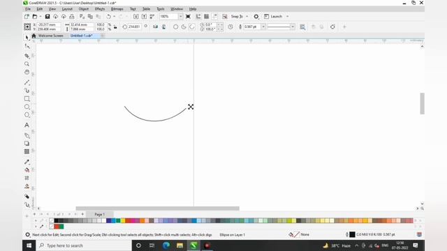Viewport: 447px width, 251px height.
Task: Open the zoom level dropdown
Action: point(180,17)
